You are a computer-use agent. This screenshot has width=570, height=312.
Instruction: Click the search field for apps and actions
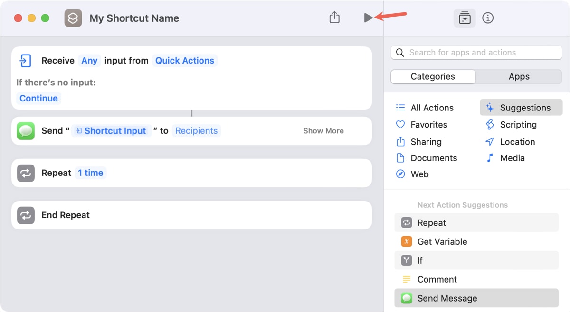pos(475,52)
